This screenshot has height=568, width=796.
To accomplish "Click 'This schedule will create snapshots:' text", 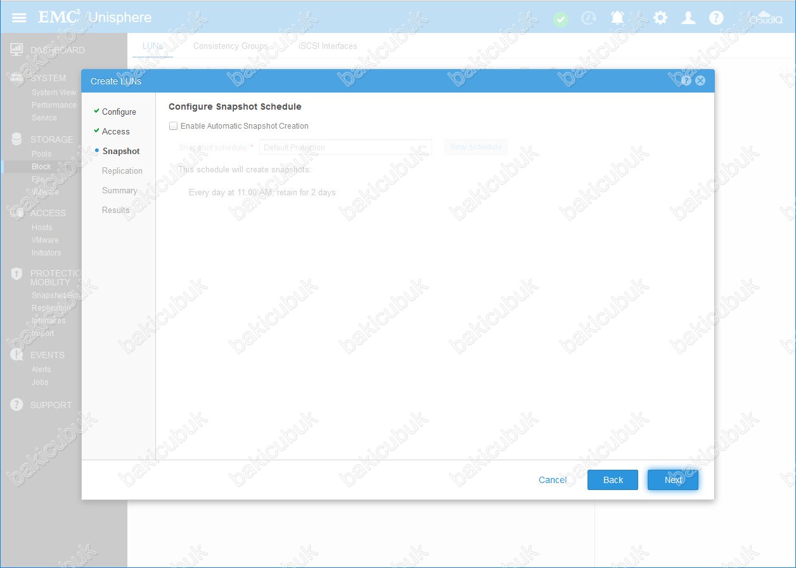I will (245, 169).
